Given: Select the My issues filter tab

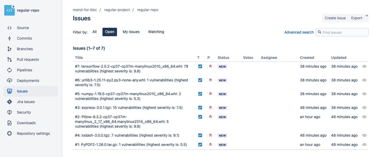Looking at the screenshot, I should pyautogui.click(x=131, y=32).
